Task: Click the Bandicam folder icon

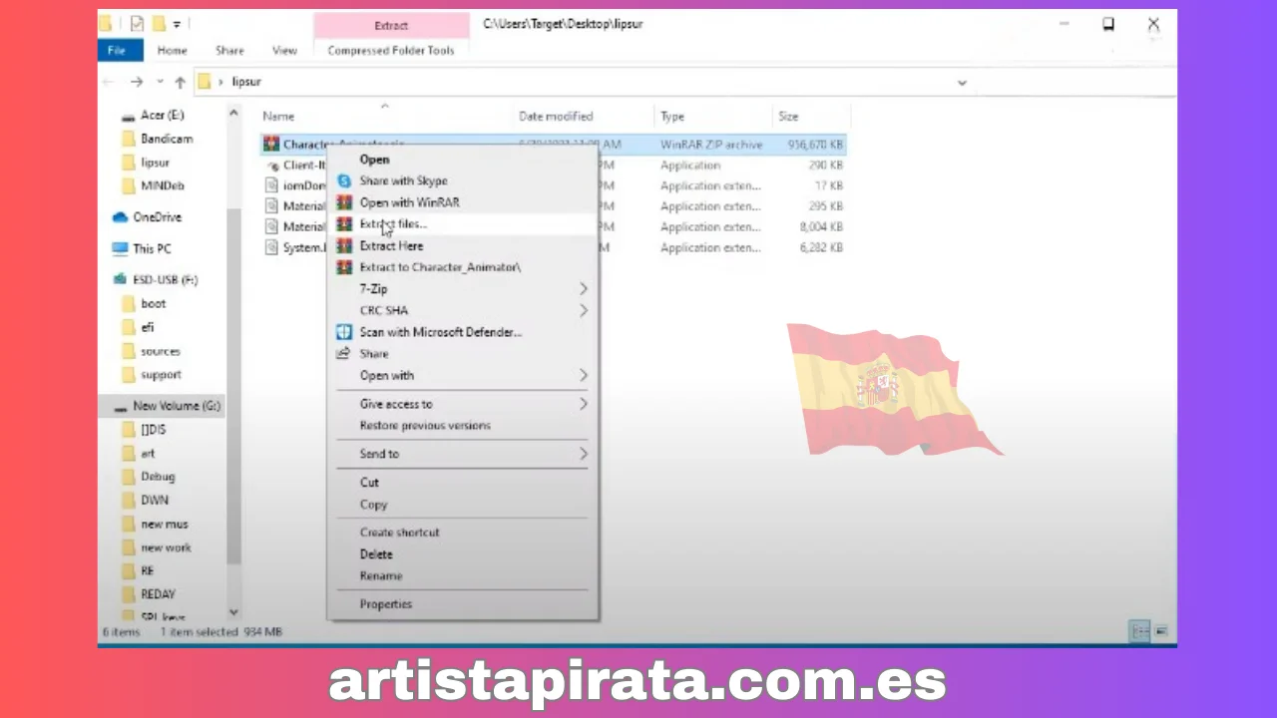Action: pos(128,139)
